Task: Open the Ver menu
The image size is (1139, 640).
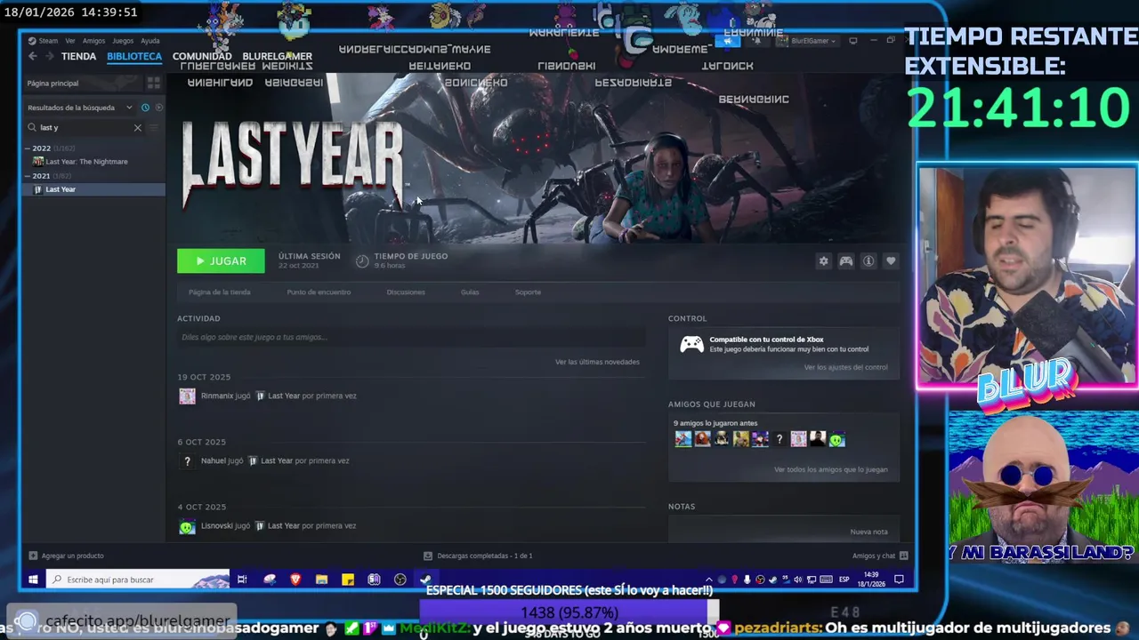Action: 70,41
